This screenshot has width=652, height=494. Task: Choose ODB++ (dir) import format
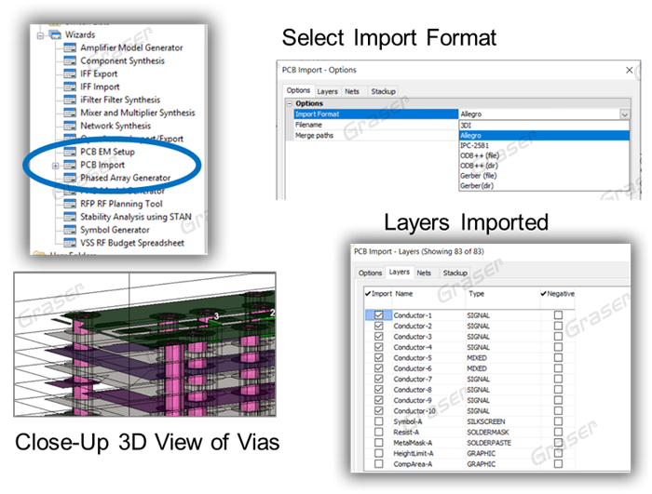(x=544, y=166)
